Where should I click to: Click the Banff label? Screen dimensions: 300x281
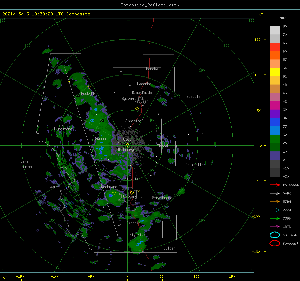pos(55,186)
